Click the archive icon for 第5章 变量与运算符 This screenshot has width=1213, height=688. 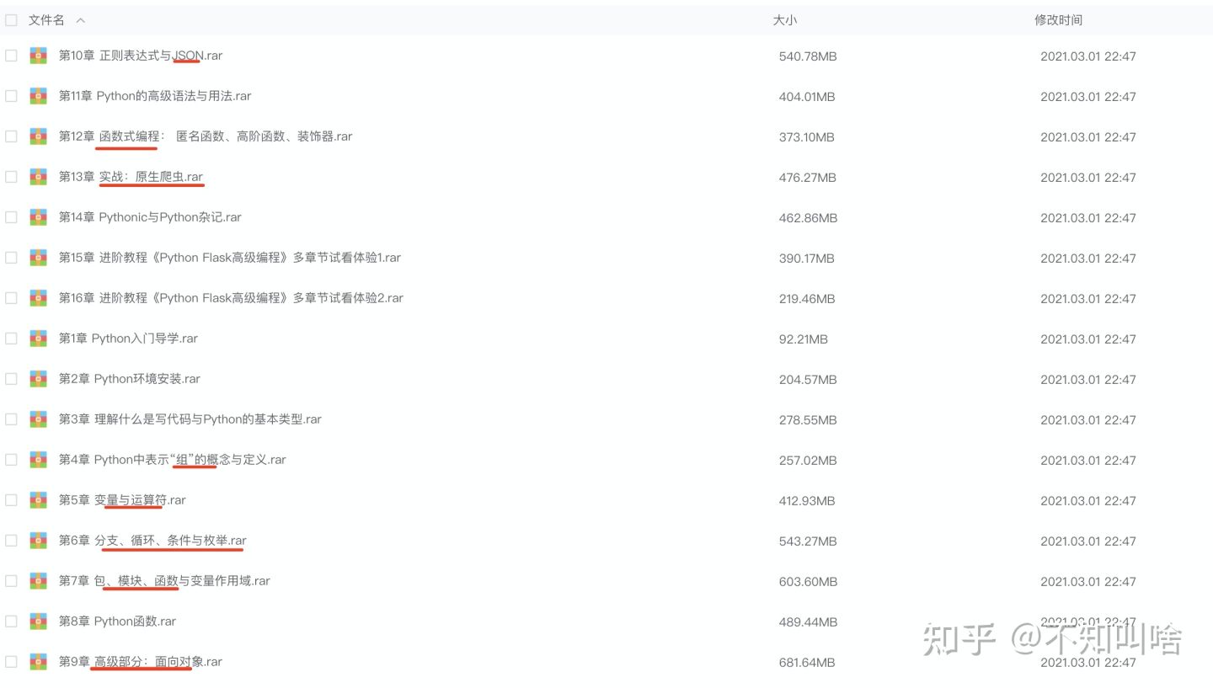pos(39,500)
